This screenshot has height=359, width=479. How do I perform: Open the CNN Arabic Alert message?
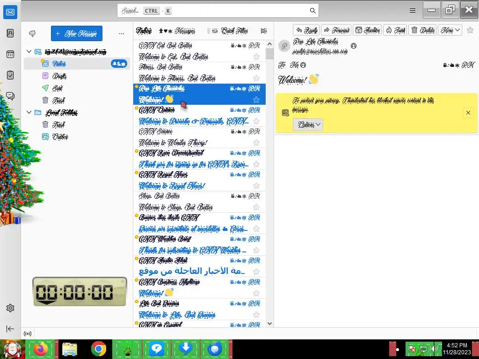(x=199, y=266)
